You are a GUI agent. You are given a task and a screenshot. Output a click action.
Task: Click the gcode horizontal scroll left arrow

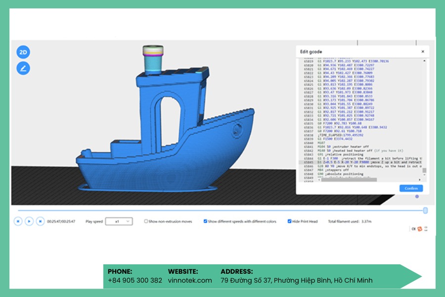tap(319, 180)
